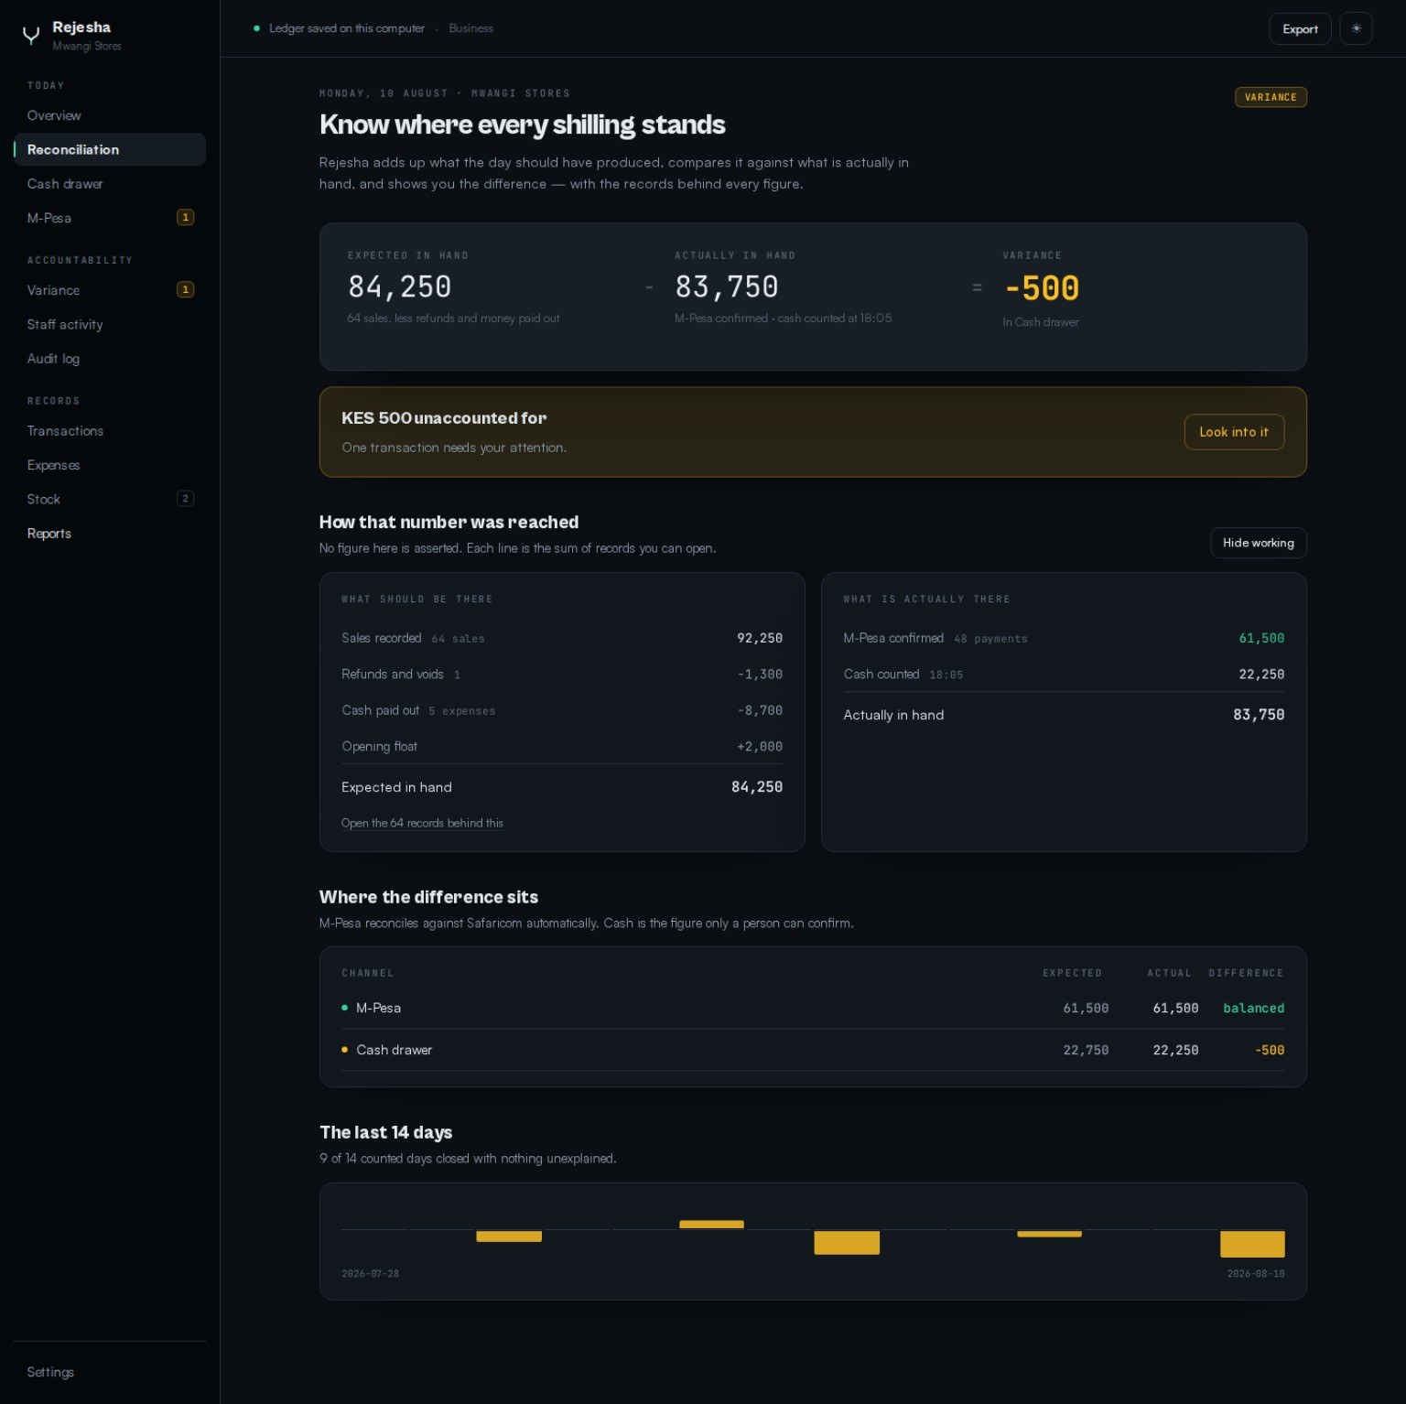Click Cash drawer channel row in table
Image resolution: width=1406 pixels, height=1404 pixels.
tap(813, 1050)
